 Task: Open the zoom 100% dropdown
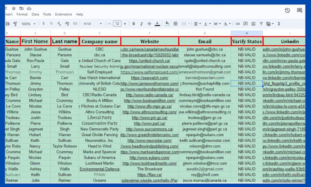point(28,24)
